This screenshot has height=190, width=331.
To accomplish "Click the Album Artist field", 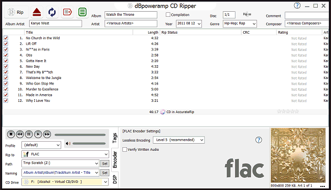I will tap(56, 23).
